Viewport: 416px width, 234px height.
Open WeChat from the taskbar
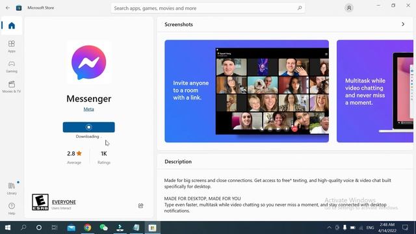point(104,227)
